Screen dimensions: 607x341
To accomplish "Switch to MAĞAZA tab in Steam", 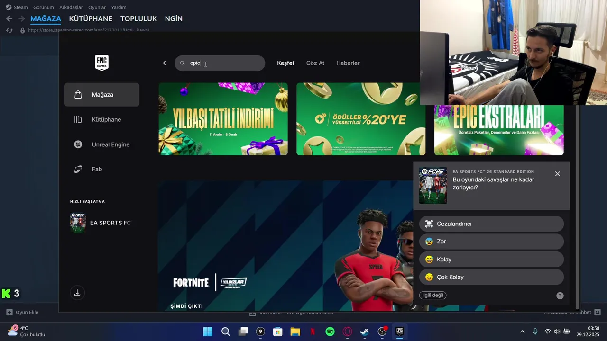I will coord(46,19).
